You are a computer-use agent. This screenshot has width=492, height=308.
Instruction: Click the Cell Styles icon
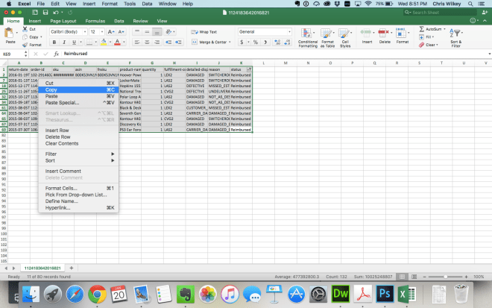tap(347, 37)
